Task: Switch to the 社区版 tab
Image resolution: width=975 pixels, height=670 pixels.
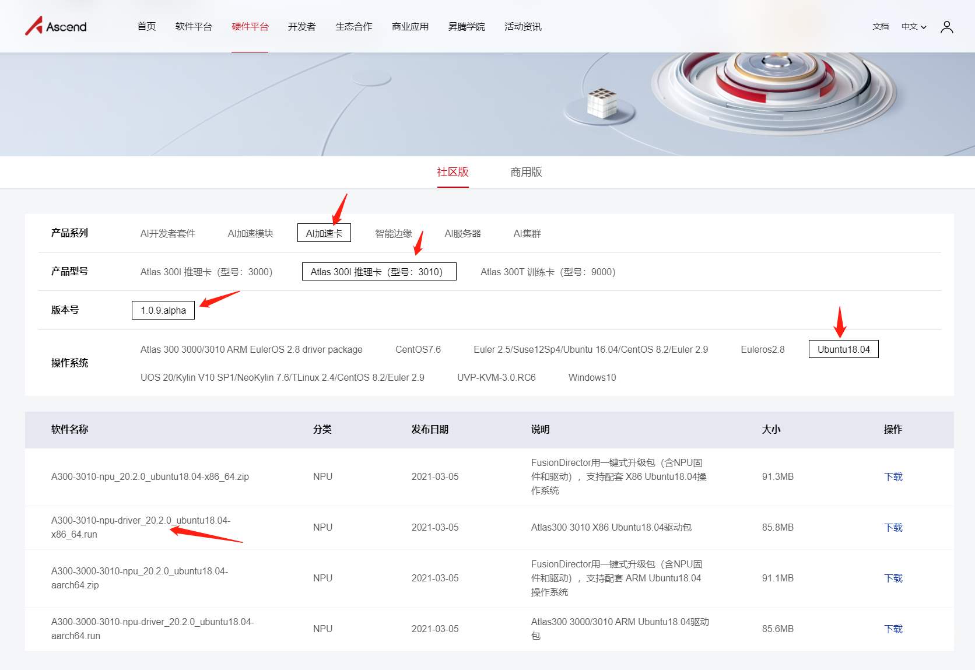Action: pos(453,172)
